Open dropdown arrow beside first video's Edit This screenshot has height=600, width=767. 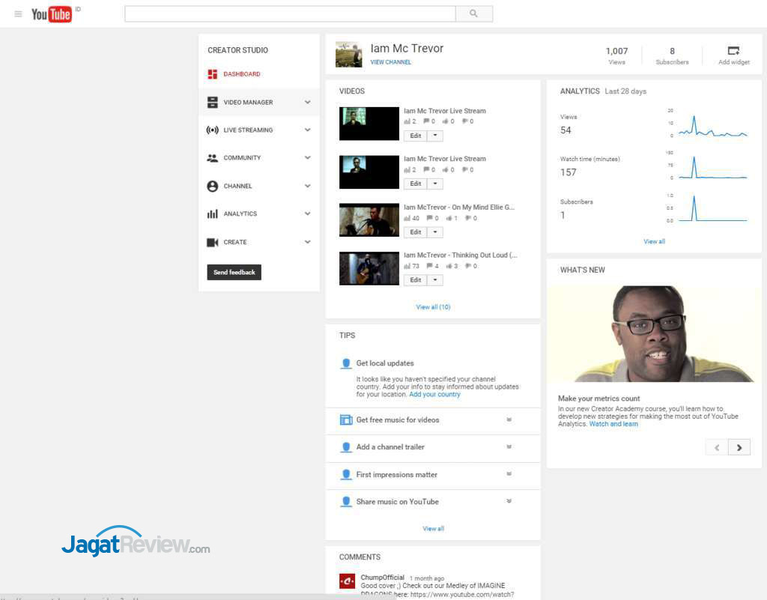[435, 136]
